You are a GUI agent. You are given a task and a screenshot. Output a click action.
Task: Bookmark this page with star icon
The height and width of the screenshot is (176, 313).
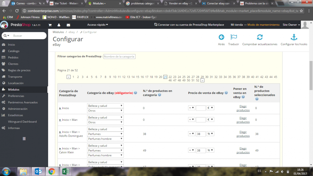tap(301, 11)
